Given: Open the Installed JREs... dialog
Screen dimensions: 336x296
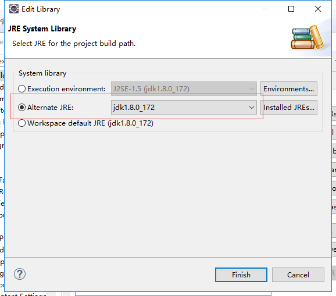Looking at the screenshot, I should point(289,107).
